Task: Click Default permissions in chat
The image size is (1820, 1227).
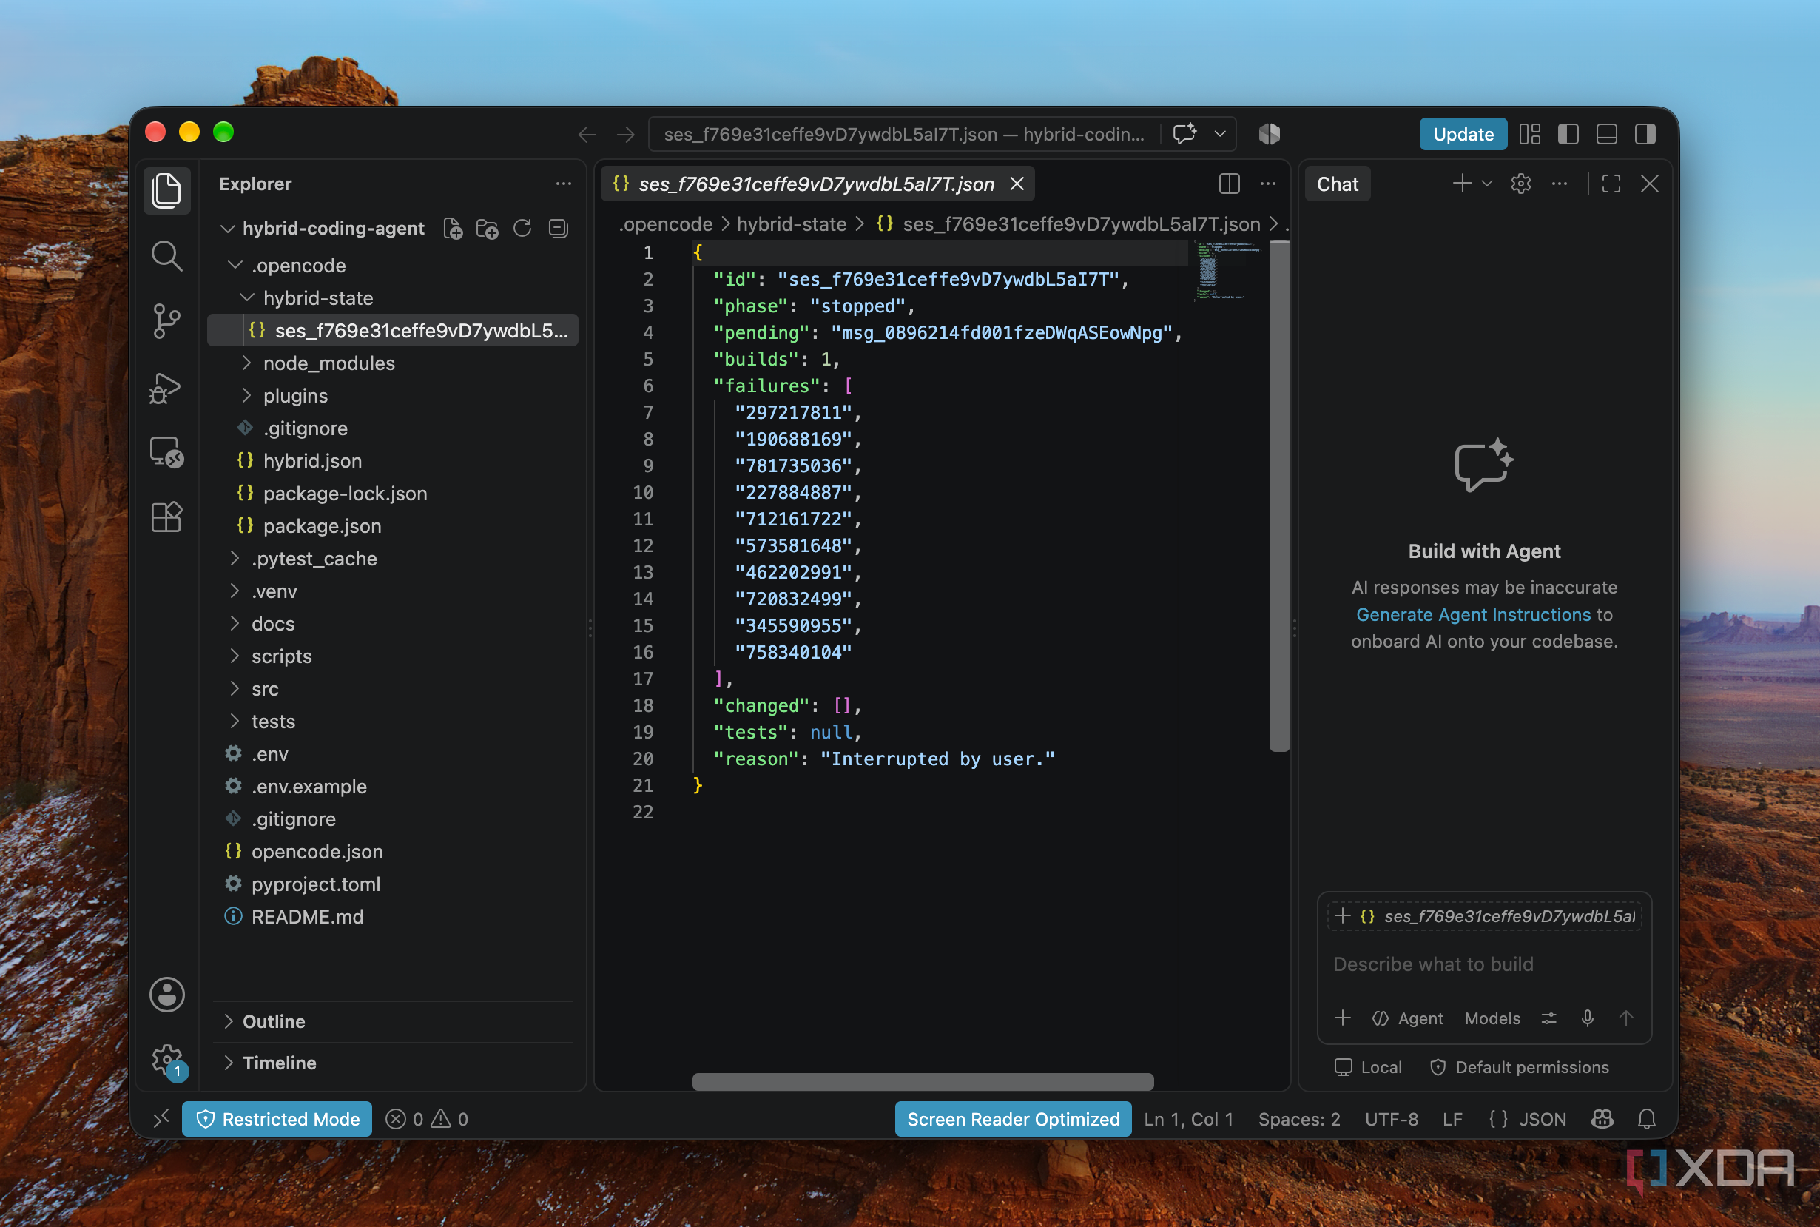Action: [1520, 1067]
